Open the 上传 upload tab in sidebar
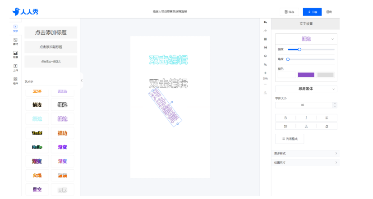 (x=15, y=68)
